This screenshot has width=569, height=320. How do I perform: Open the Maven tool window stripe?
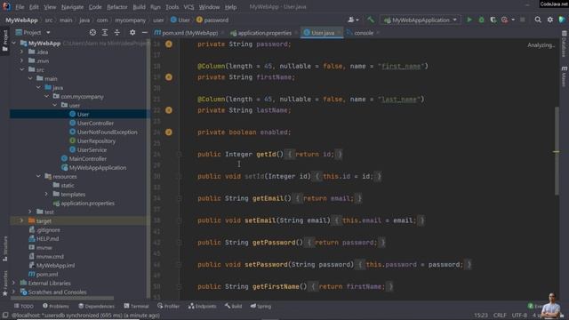[x=565, y=76]
